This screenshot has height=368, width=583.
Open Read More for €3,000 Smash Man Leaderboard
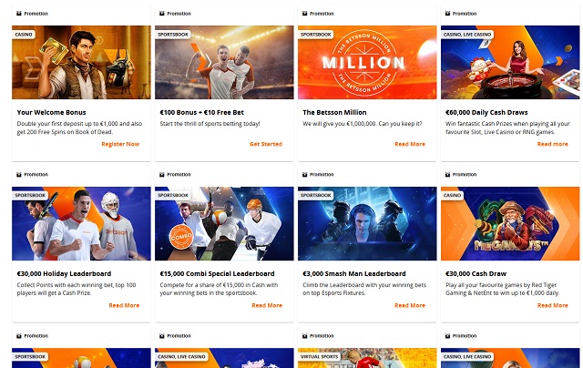point(410,305)
